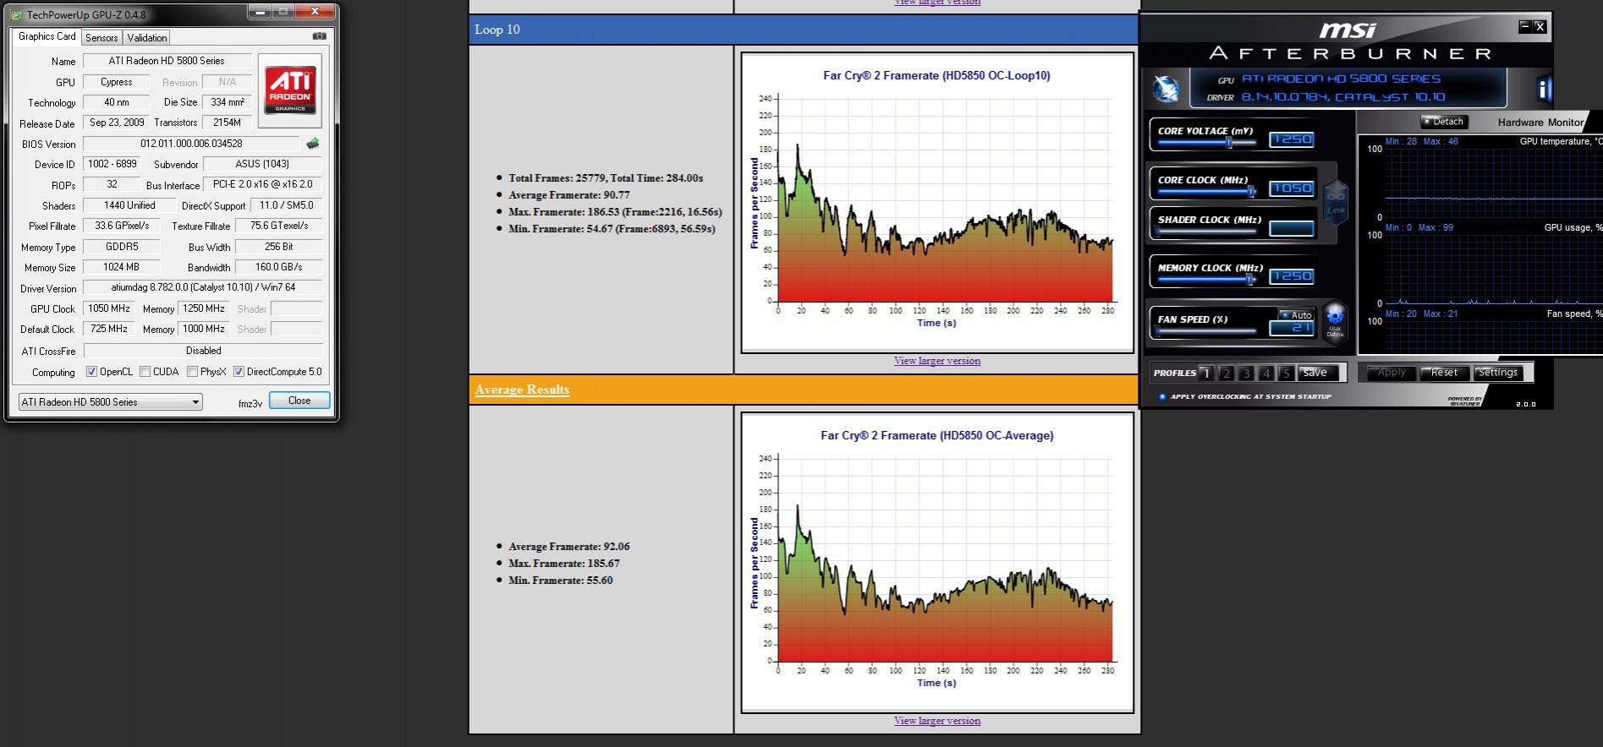Click the Reset button in Afterburner
Image resolution: width=1603 pixels, height=747 pixels.
(1444, 373)
